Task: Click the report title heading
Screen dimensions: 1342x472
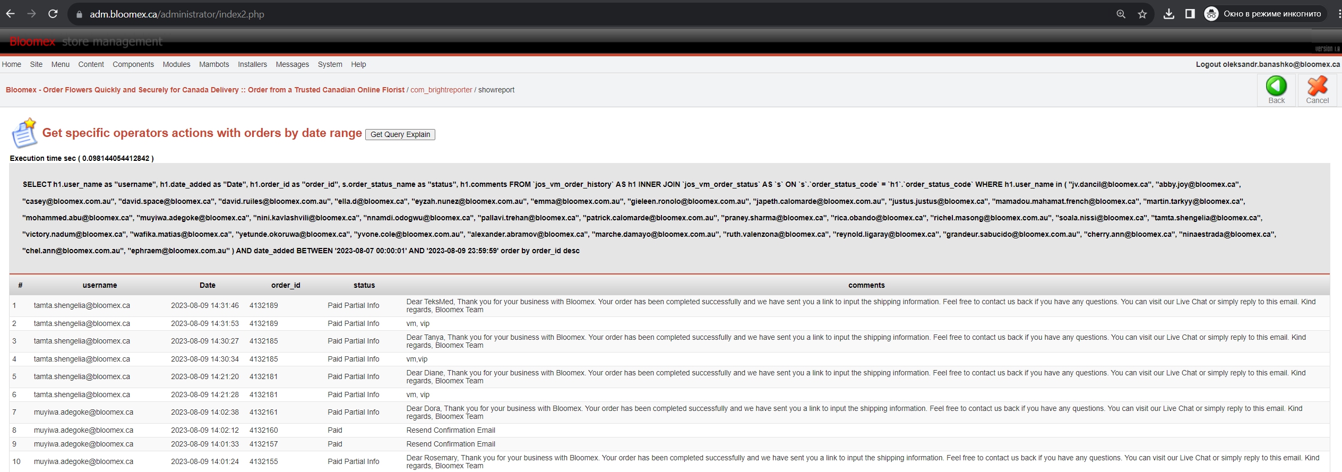Action: point(202,133)
